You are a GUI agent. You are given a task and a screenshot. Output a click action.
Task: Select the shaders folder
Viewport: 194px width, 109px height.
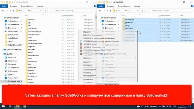point(31,82)
